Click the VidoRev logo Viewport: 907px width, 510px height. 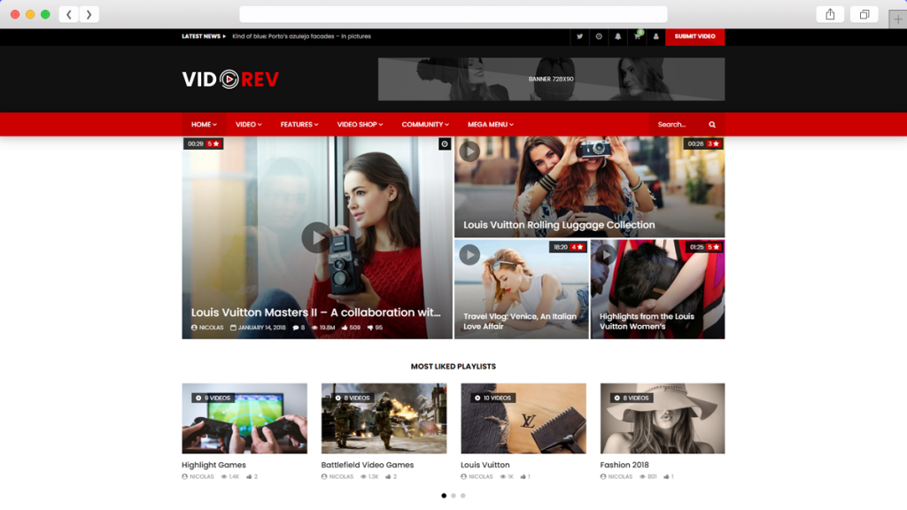point(230,79)
